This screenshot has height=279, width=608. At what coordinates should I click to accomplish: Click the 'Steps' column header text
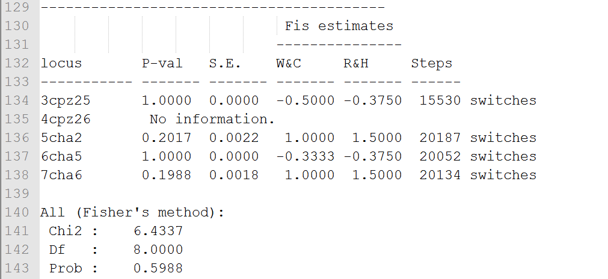[x=431, y=63]
